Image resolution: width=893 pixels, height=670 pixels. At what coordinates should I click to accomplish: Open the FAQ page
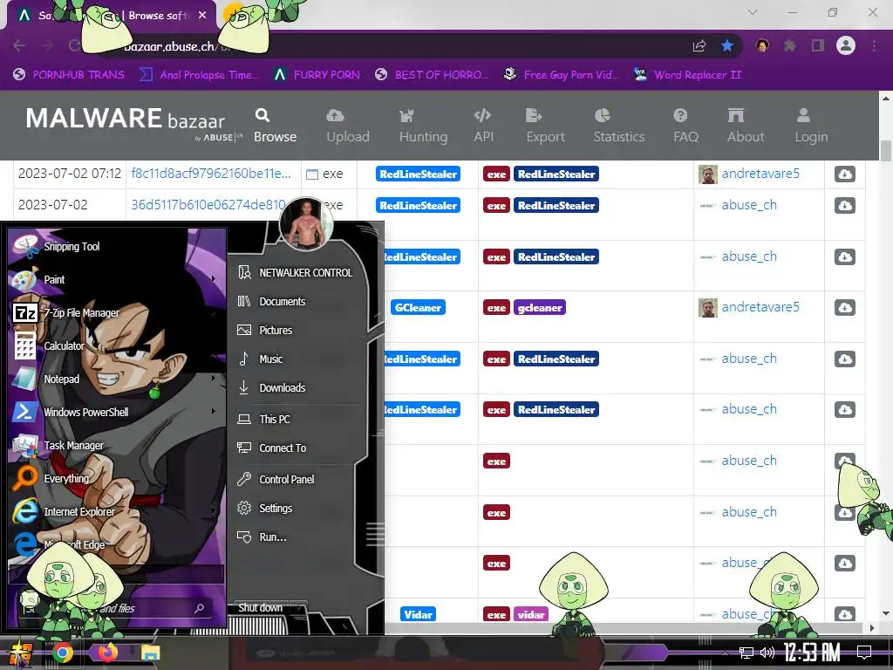pos(685,126)
